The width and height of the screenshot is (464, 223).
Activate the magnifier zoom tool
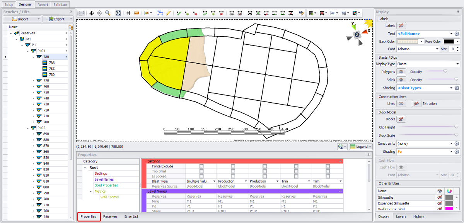point(108,13)
